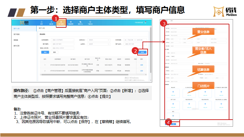Select 商户入网 in left sidebar
244x137 pixels.
(x=16, y=28)
